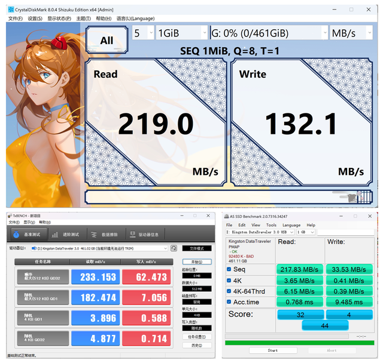Click the random 512 KB QD1 task button
383x363 pixels.
point(43,297)
